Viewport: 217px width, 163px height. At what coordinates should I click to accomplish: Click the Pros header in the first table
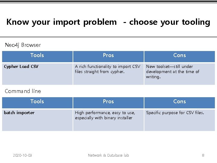click(x=108, y=56)
